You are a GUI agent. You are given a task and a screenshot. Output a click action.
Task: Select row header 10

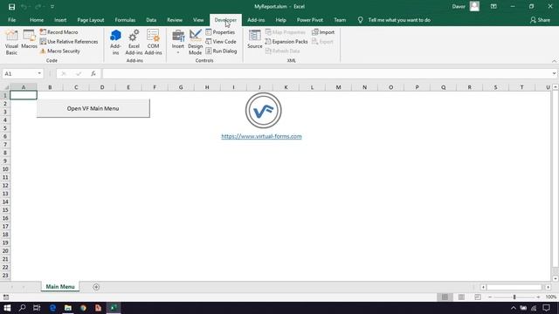pos(5,169)
